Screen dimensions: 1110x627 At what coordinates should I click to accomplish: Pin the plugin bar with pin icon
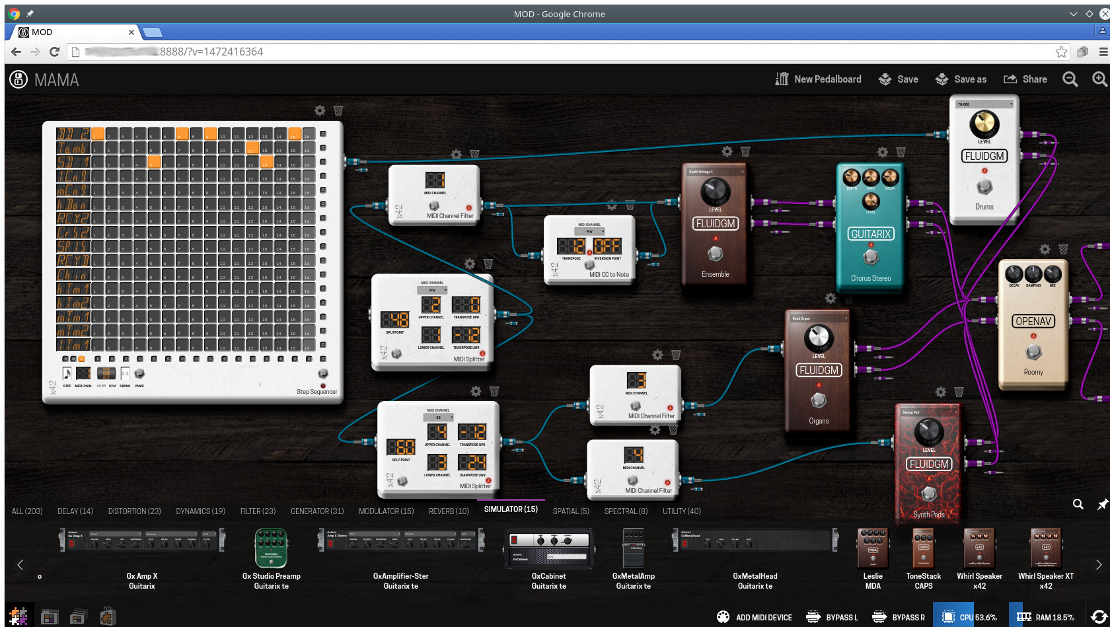click(1102, 504)
